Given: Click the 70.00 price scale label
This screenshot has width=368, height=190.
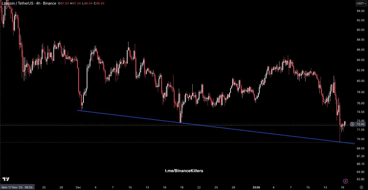Looking at the screenshot, I should 361,139.
